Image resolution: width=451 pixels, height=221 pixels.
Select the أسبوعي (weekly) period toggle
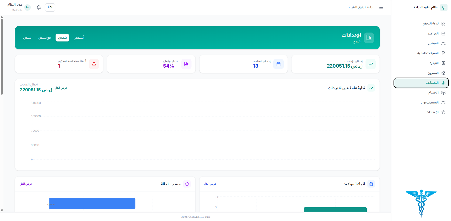[x=79, y=38]
